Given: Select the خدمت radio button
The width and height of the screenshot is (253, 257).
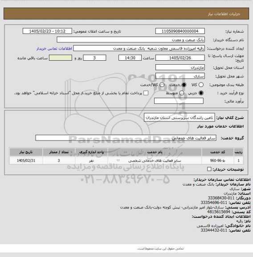Looking at the screenshot, I should point(184,85).
